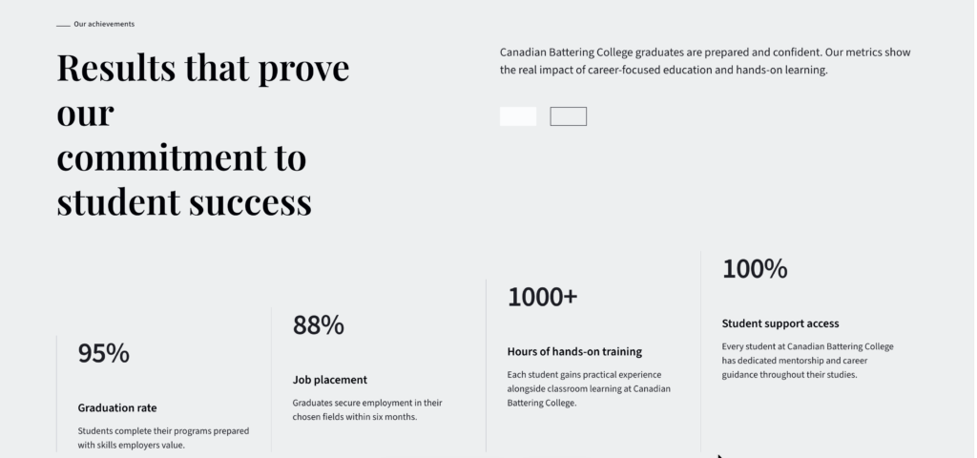Click the 'Each student gains practical experience' text
Image resolution: width=977 pixels, height=458 pixels.
(590, 388)
